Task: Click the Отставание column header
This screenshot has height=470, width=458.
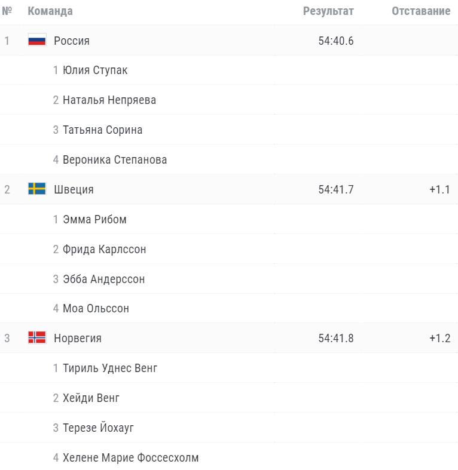Action: click(x=421, y=11)
